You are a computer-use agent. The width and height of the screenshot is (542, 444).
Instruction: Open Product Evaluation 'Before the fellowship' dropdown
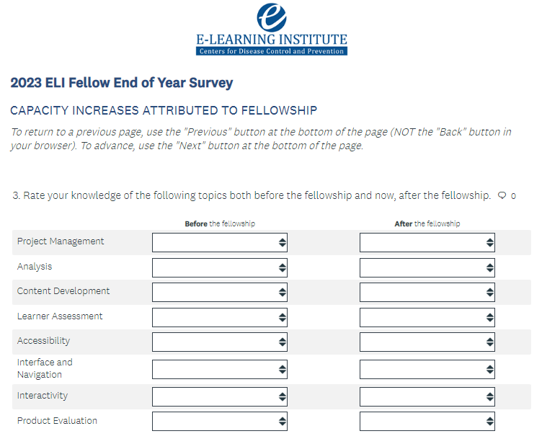pyautogui.click(x=219, y=421)
